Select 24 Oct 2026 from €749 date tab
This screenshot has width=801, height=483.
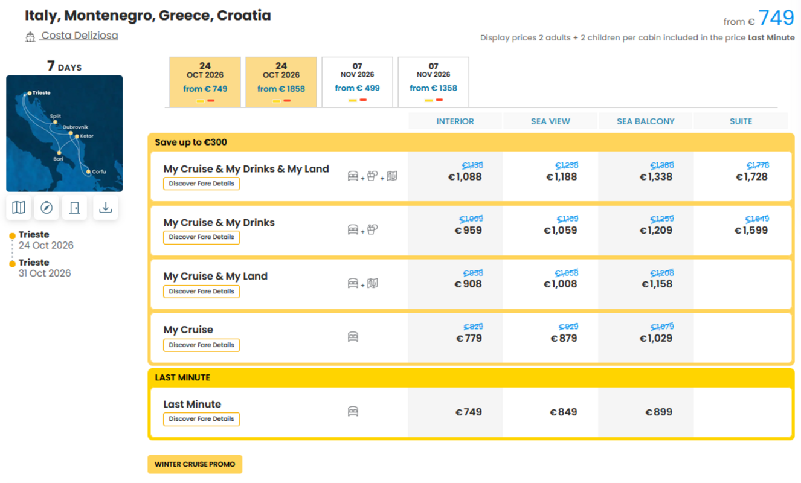click(x=205, y=82)
